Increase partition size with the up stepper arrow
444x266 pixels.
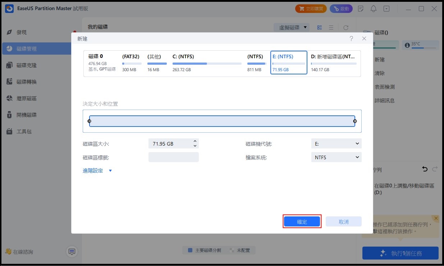click(195, 142)
